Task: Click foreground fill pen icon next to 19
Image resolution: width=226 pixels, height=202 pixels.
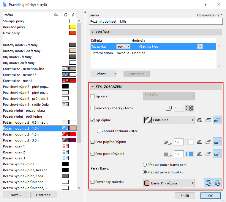Action: (168, 142)
